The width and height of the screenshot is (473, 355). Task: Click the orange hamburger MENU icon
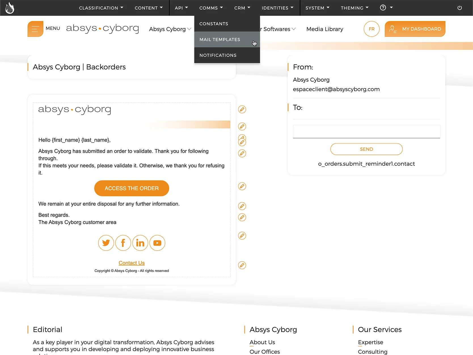tap(35, 29)
